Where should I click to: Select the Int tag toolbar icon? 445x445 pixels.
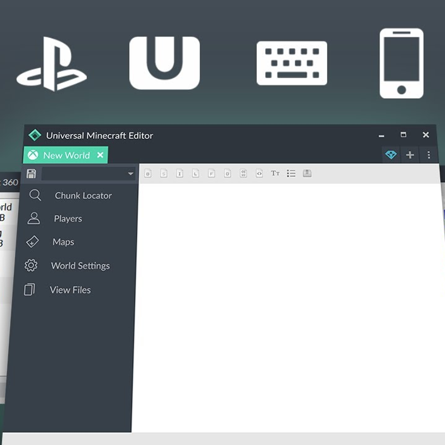click(180, 174)
